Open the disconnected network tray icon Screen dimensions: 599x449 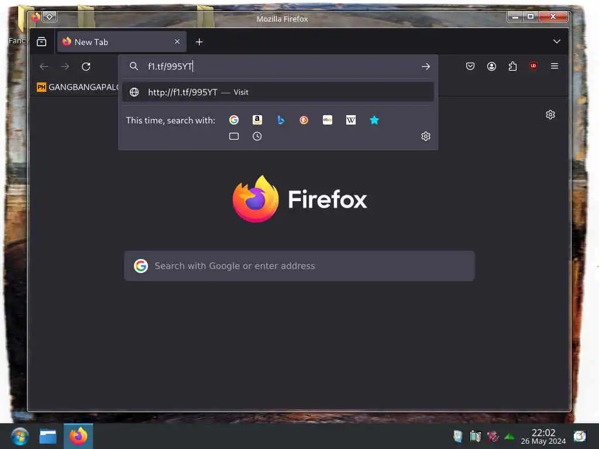point(493,436)
